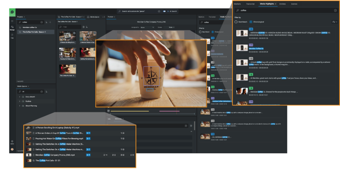Close the Preview tab
The width and height of the screenshot is (340, 174).
[115, 17]
